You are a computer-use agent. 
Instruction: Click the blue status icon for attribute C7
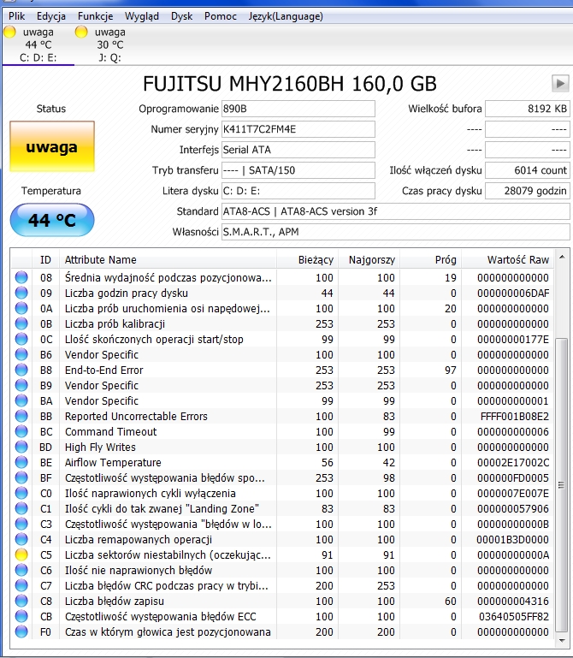21,585
